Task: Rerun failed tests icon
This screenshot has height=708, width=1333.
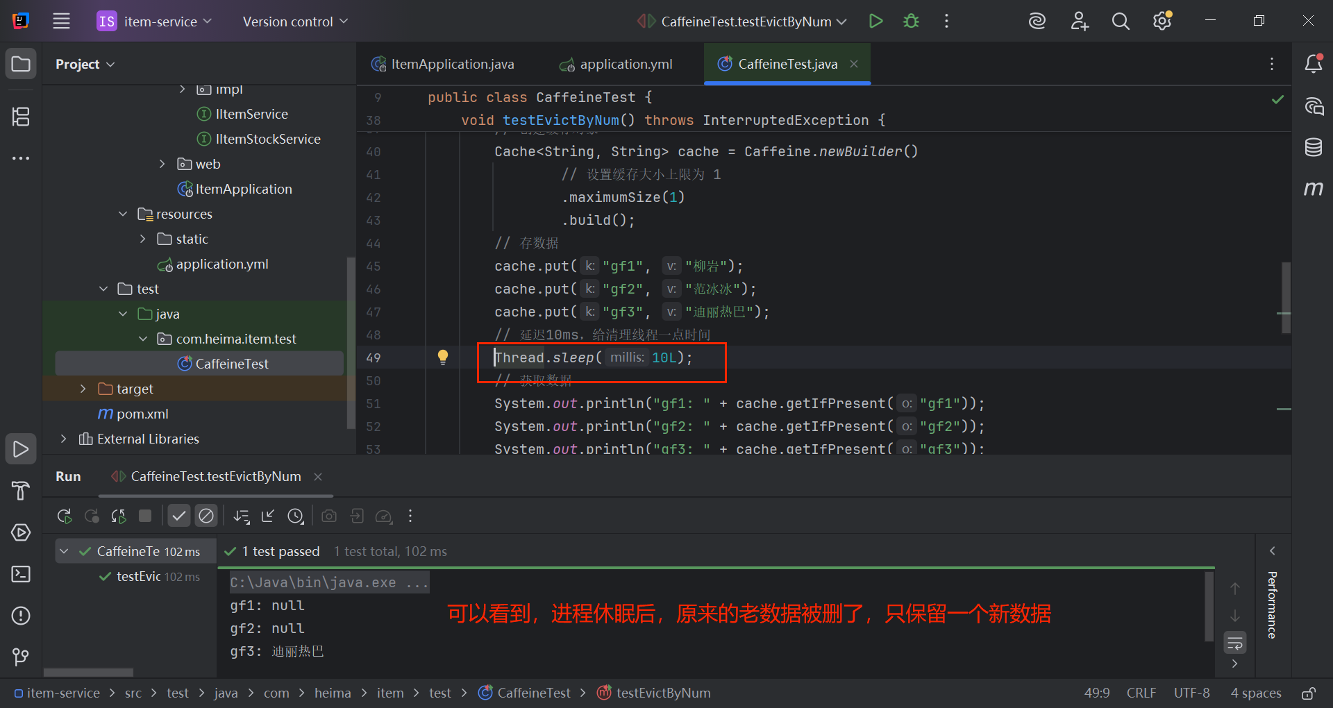Action: coord(92,516)
